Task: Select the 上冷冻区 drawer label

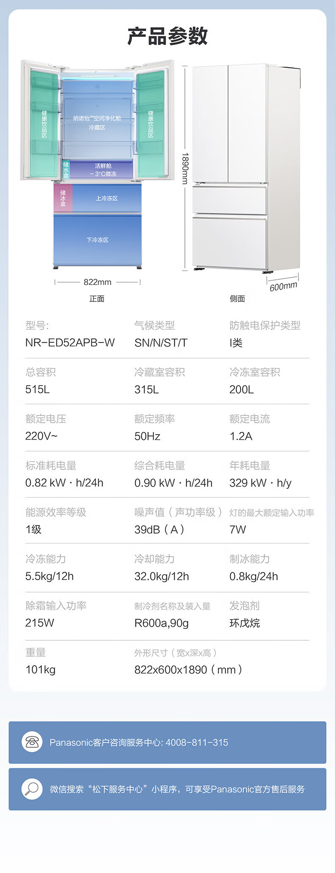Action: (x=106, y=198)
